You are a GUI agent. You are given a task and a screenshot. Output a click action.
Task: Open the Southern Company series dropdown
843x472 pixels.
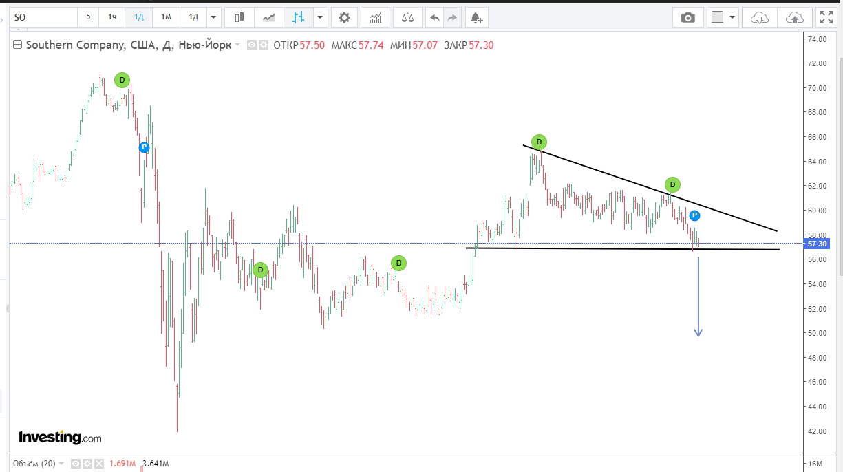point(237,45)
